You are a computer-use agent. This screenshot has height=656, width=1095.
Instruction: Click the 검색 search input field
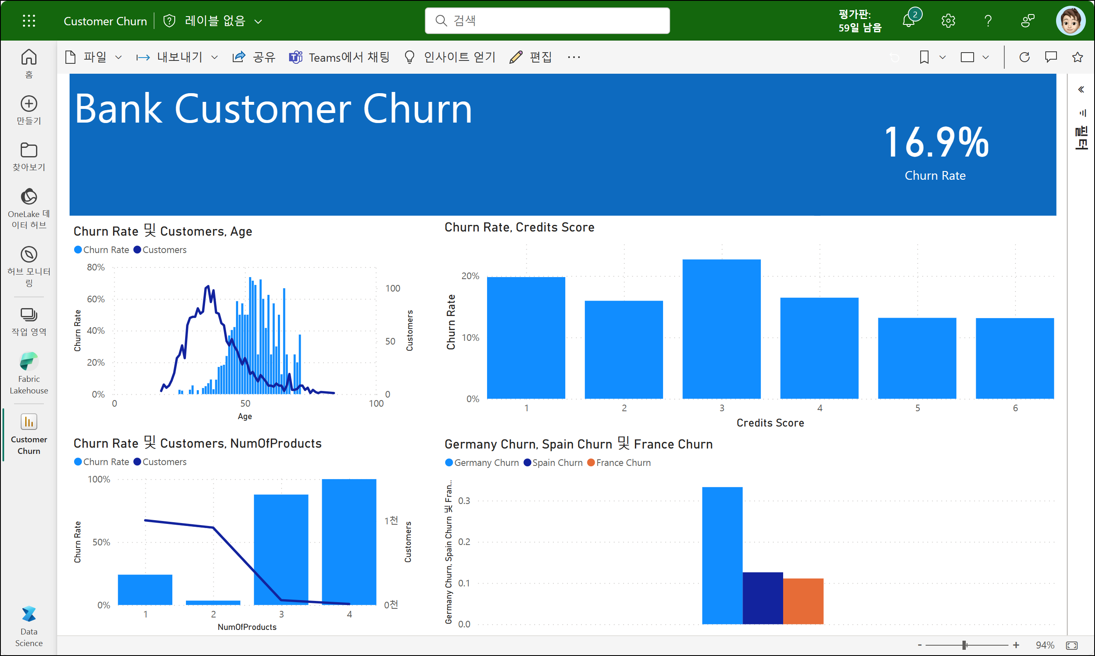[x=547, y=20]
